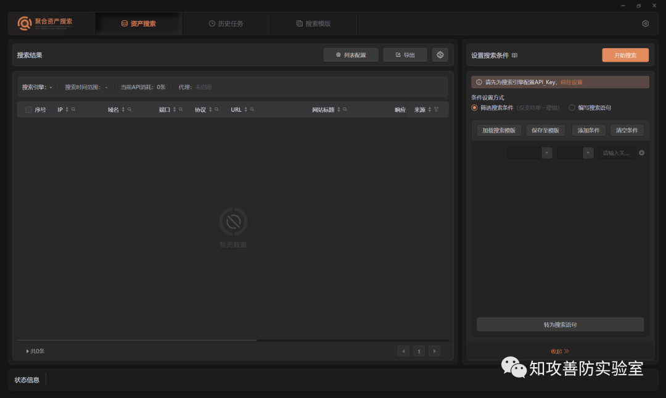Screen dimensions: 666x398
Task: Sort by the URL column arrows
Action: (245, 110)
